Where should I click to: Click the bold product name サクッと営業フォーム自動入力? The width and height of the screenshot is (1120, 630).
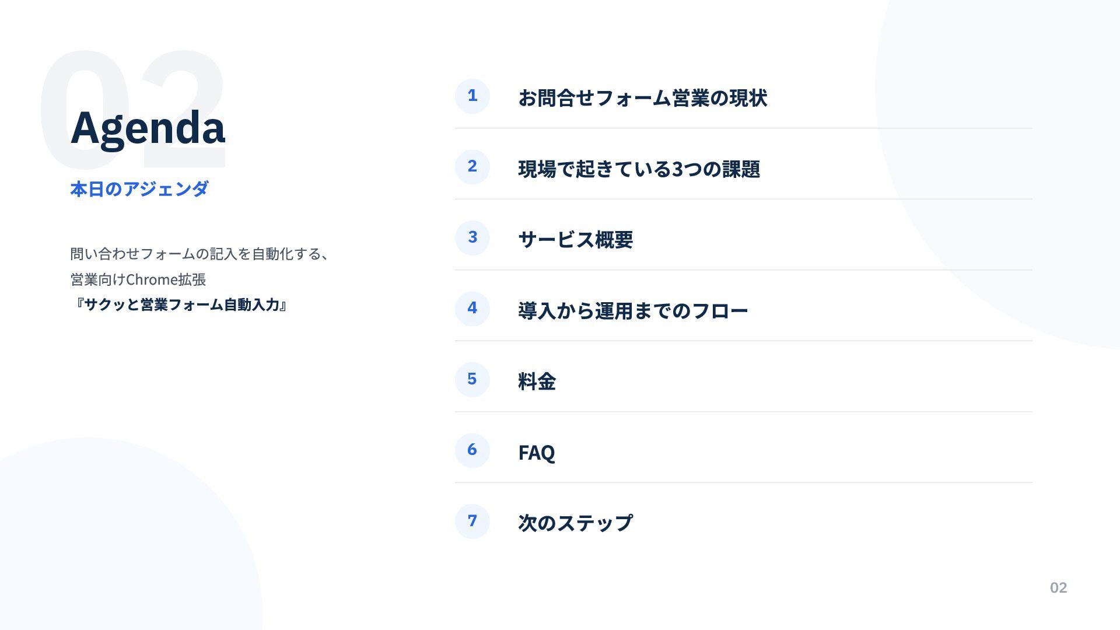(x=181, y=304)
